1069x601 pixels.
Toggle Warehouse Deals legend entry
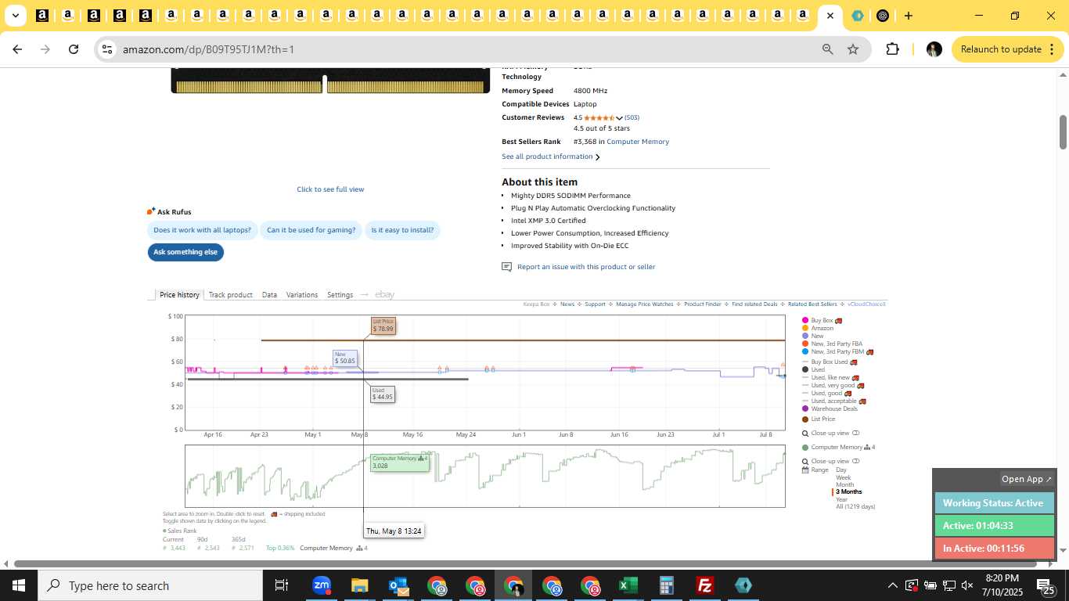tap(830, 408)
